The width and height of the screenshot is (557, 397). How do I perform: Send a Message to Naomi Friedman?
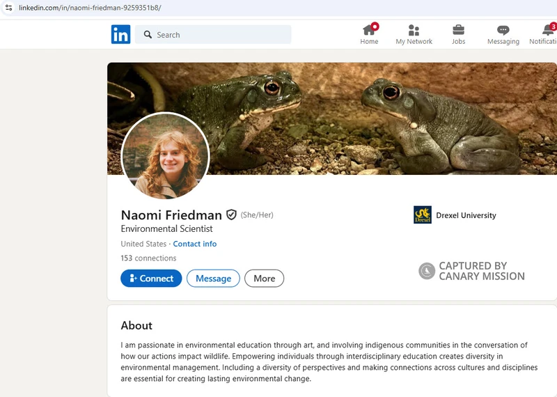[213, 279]
